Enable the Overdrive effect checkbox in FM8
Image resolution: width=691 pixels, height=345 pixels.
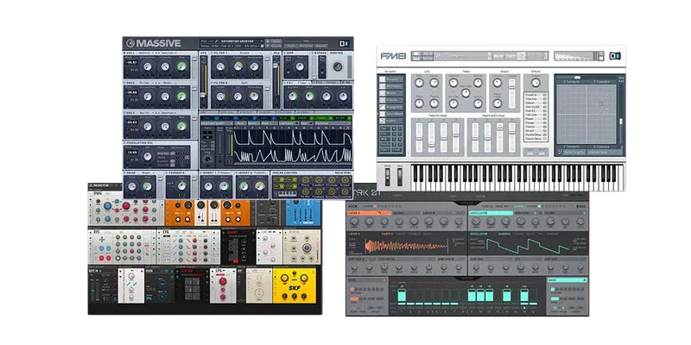(545, 95)
